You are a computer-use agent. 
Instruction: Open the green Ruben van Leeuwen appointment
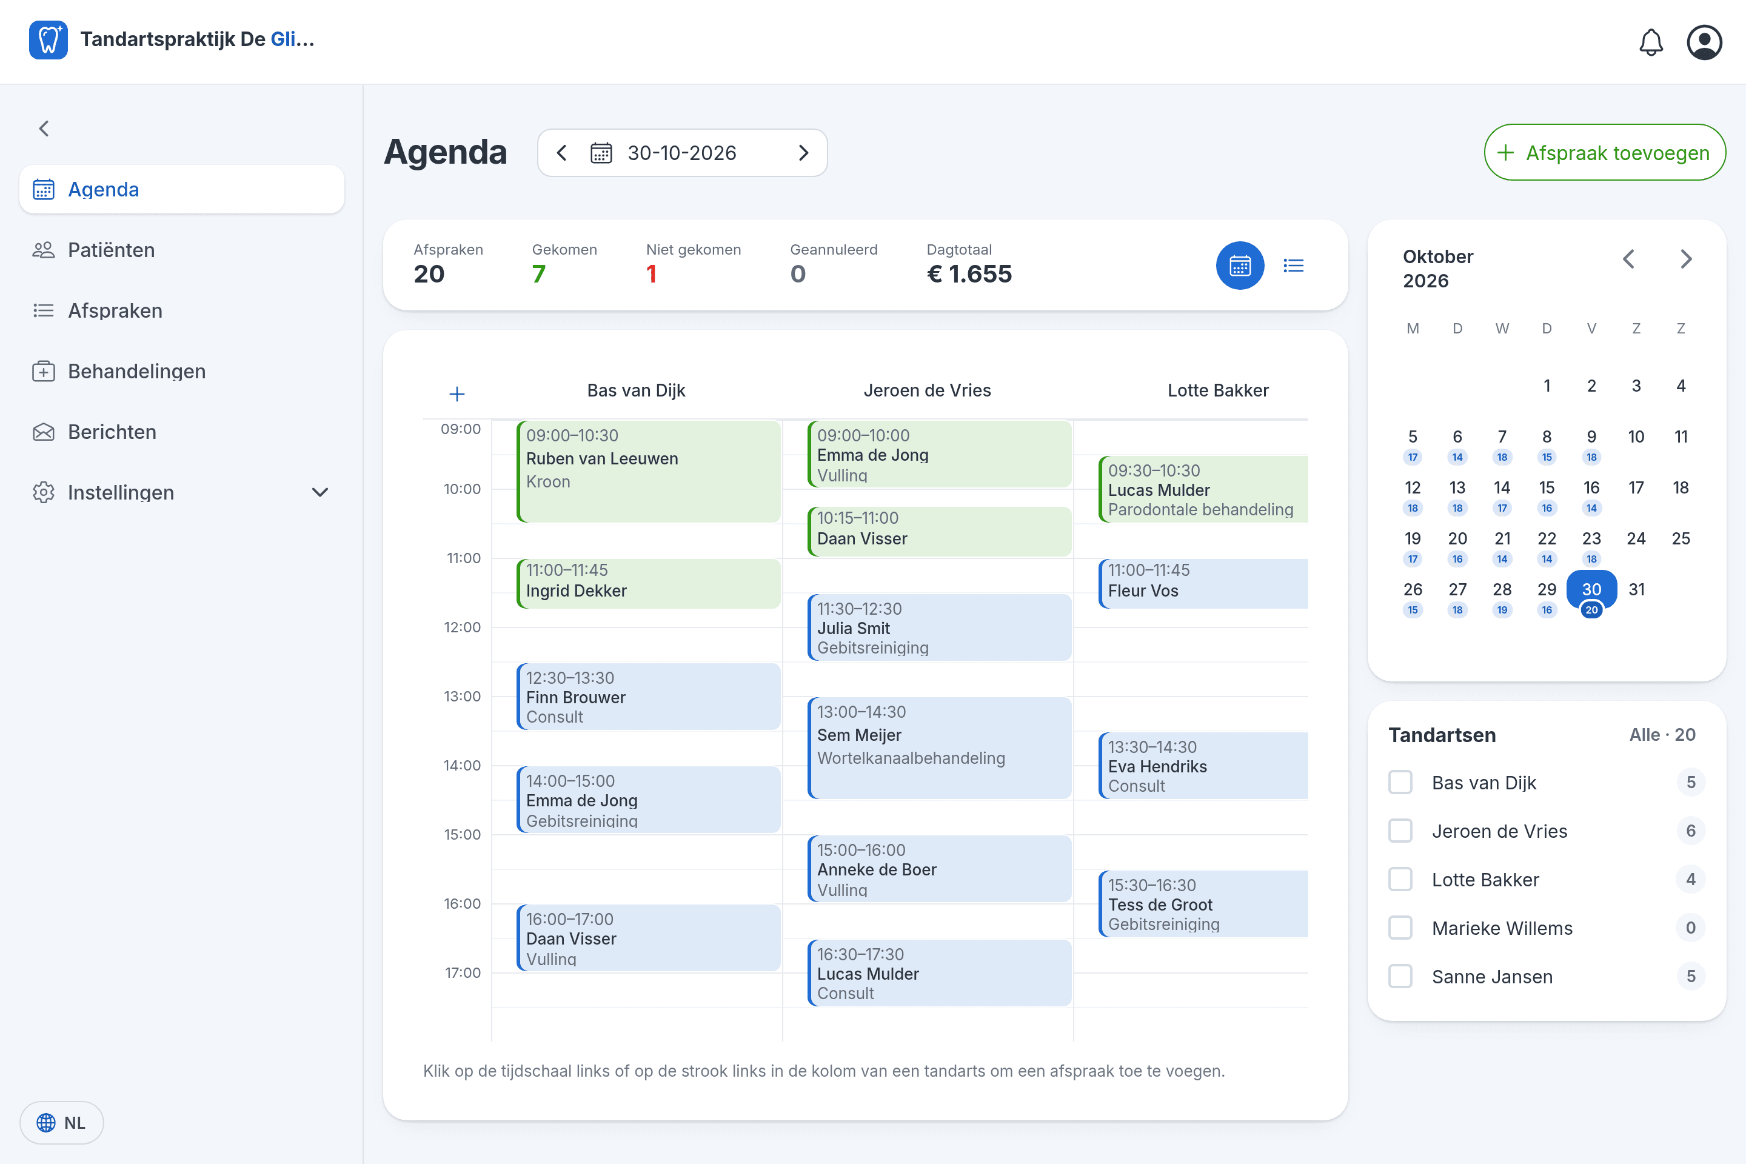tap(648, 472)
